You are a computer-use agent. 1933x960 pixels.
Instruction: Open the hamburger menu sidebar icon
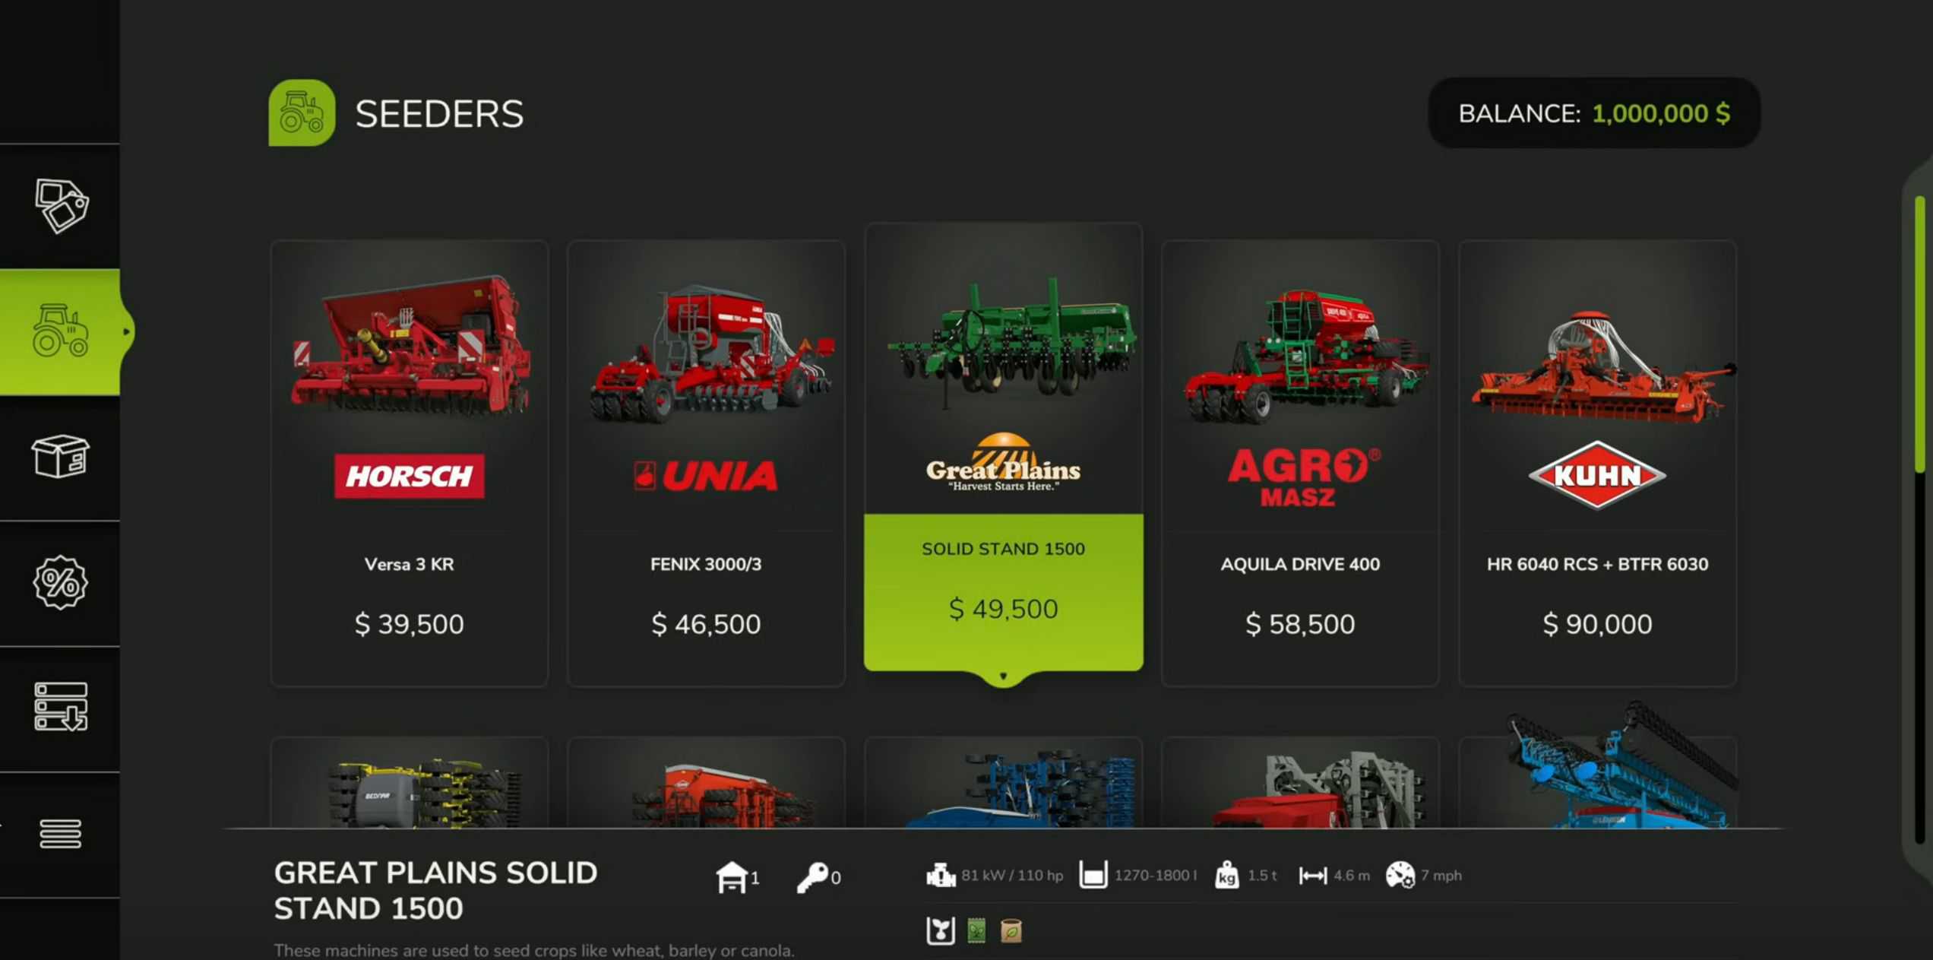click(61, 834)
